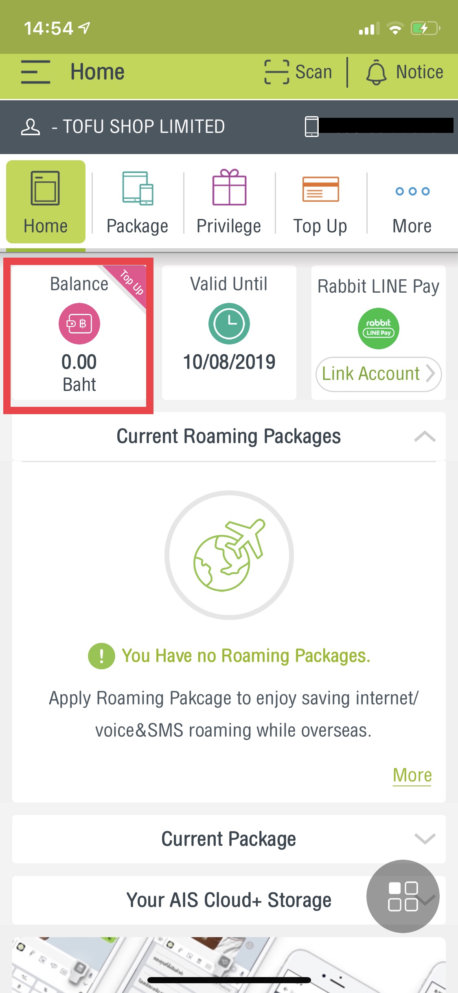Tap the Scan QR code icon

(277, 72)
